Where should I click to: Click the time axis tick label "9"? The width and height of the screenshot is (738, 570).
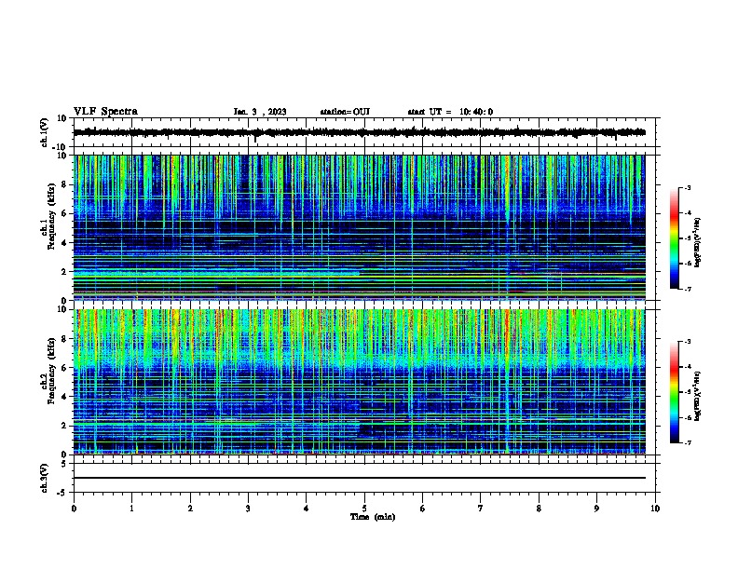coord(596,509)
